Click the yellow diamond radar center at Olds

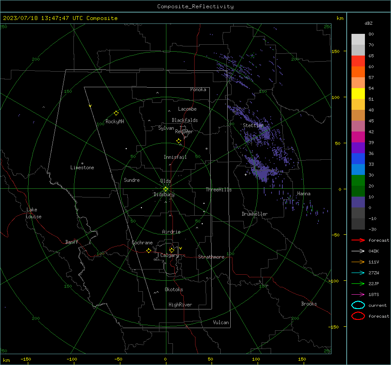point(166,189)
